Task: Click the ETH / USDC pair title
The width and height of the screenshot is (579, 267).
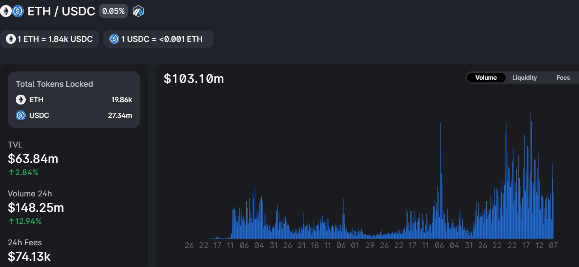Action: tap(61, 11)
